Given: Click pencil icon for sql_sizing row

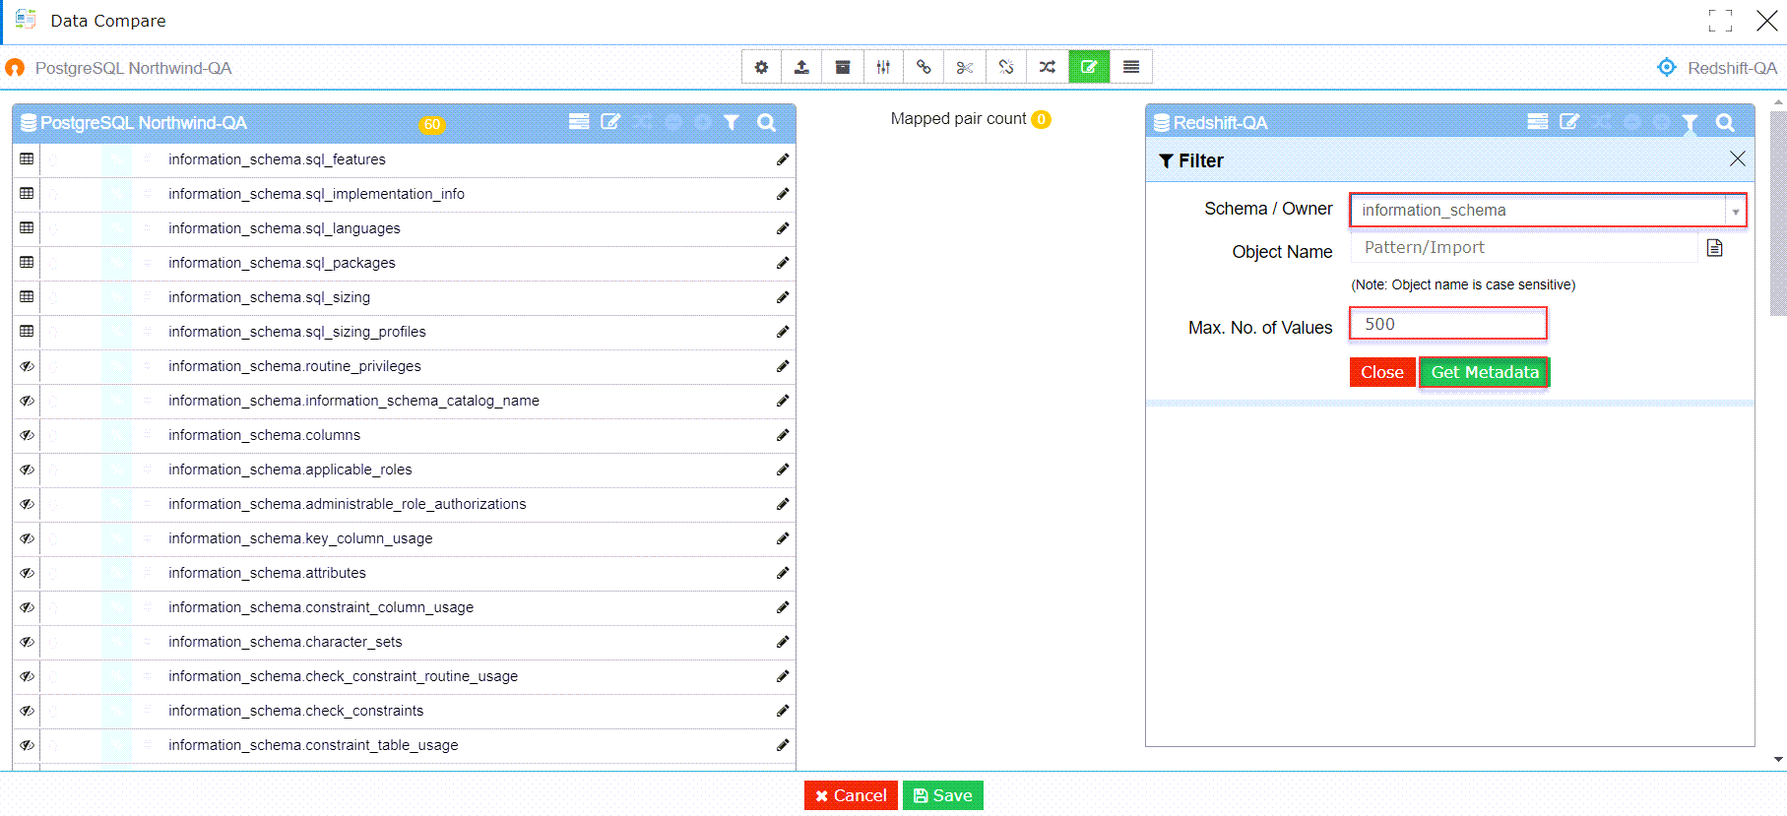Looking at the screenshot, I should (x=783, y=297).
